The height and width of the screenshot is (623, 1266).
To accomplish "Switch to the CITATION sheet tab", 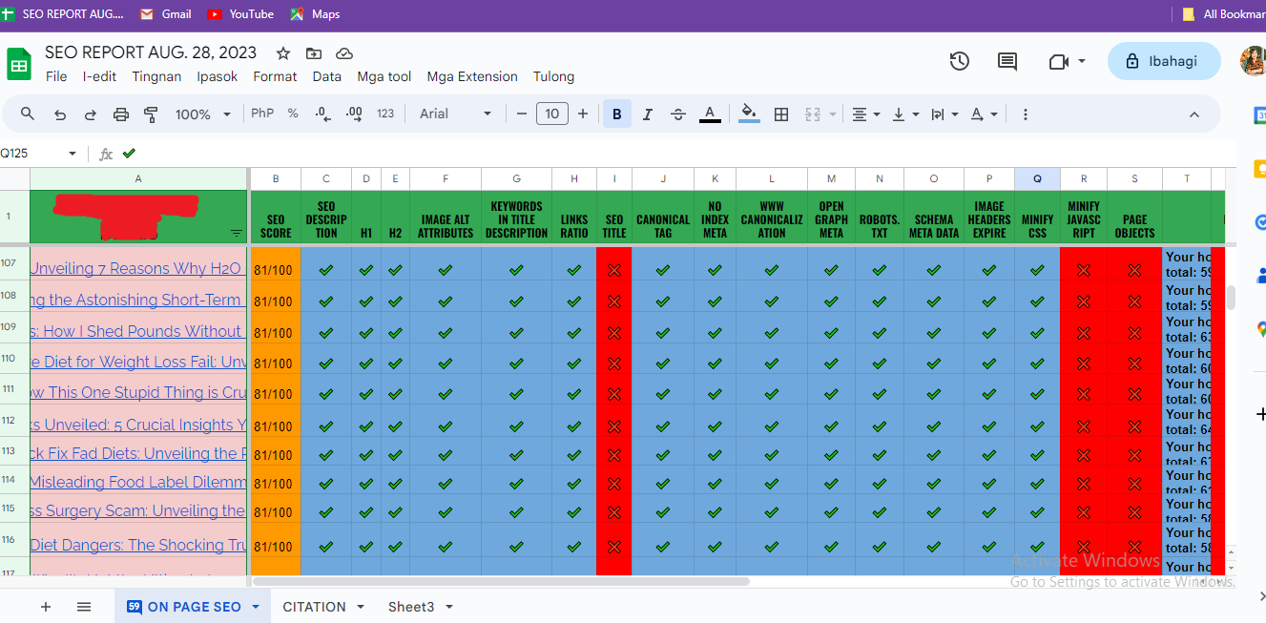I will pyautogui.click(x=314, y=607).
